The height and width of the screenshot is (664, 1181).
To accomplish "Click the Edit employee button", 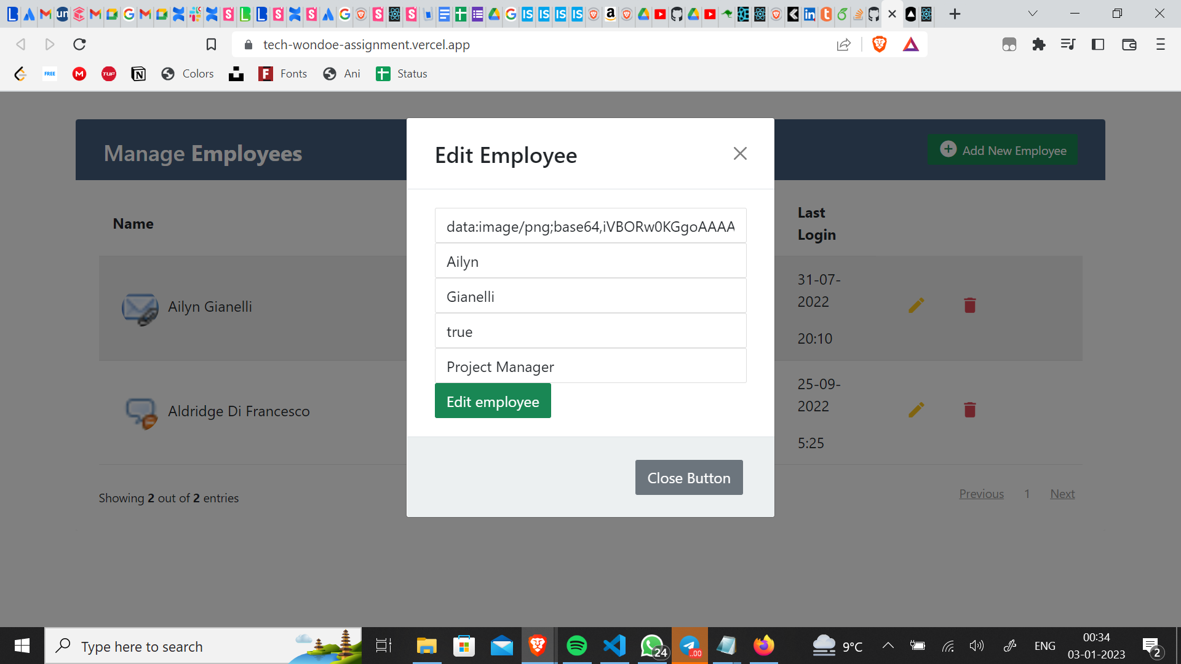I will click(x=492, y=401).
